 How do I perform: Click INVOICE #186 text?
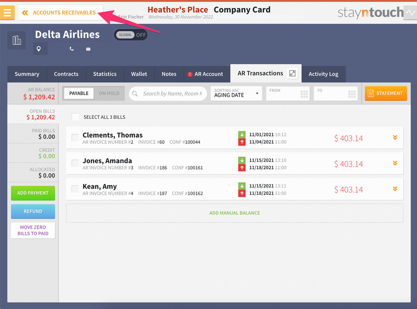153,168
